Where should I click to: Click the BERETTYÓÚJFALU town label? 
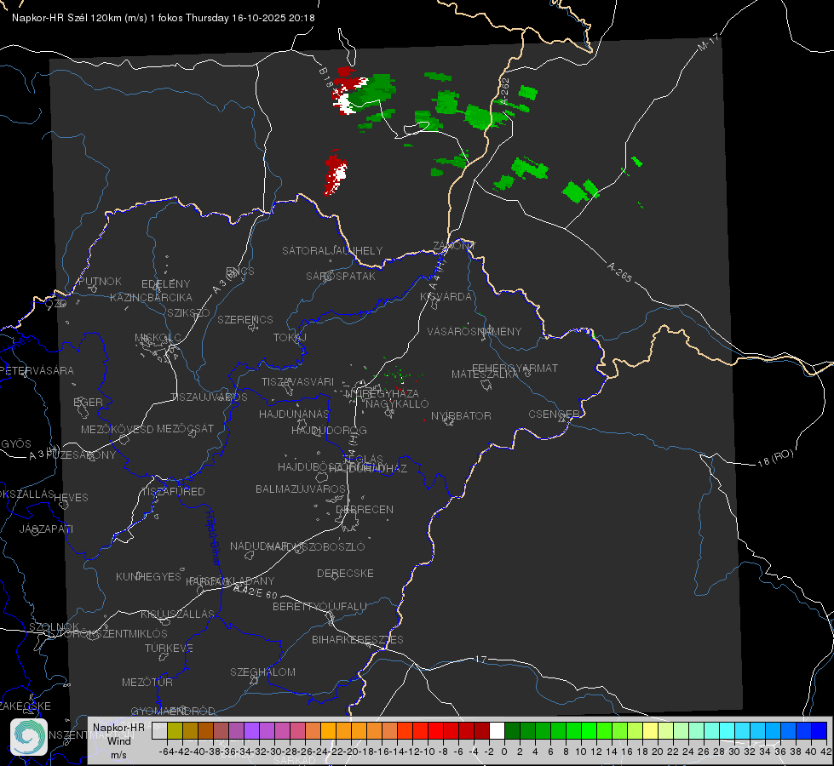click(x=319, y=606)
